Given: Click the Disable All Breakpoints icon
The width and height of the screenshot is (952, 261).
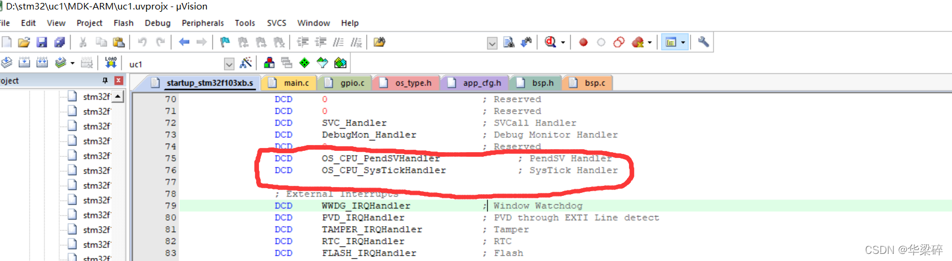Looking at the screenshot, I should (619, 42).
